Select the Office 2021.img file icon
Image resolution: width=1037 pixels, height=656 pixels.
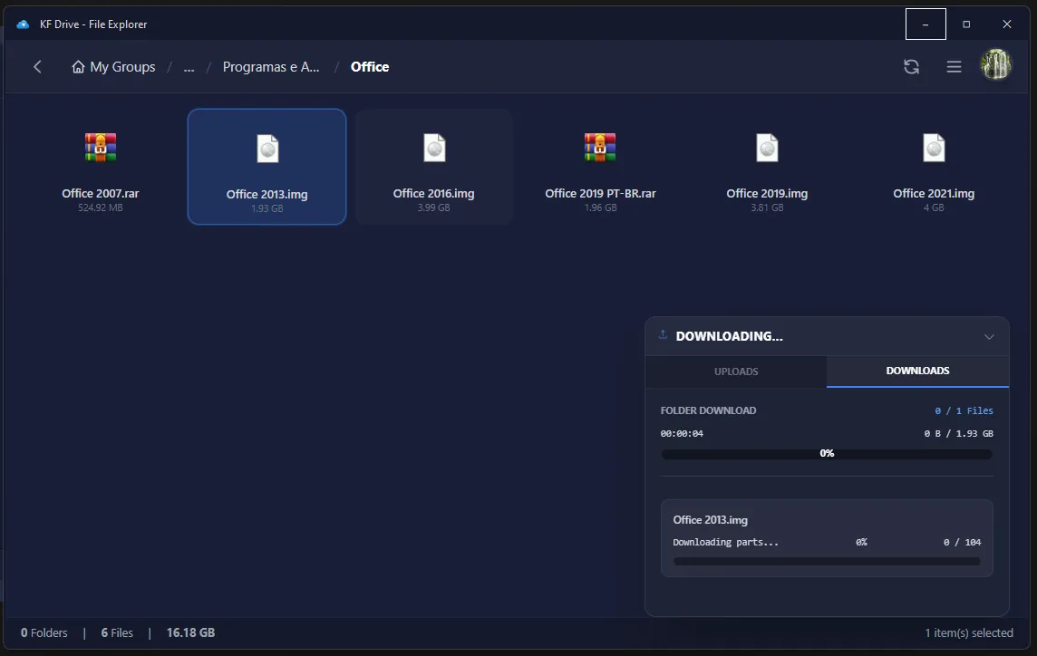[934, 148]
